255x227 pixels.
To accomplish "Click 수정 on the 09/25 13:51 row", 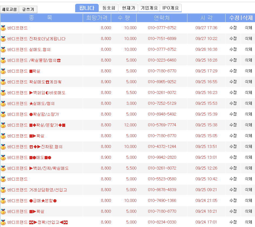I will pyautogui.click(x=233, y=147).
